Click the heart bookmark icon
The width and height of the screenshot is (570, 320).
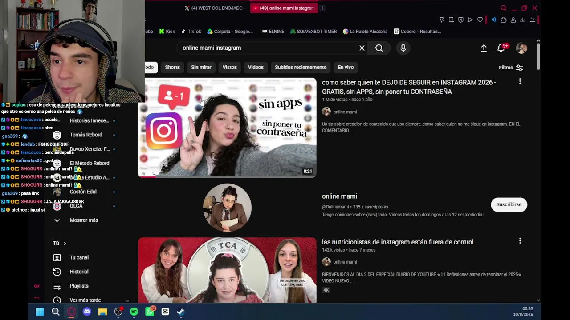click(480, 20)
